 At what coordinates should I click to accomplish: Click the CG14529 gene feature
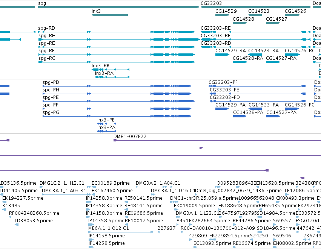click(x=222, y=15)
